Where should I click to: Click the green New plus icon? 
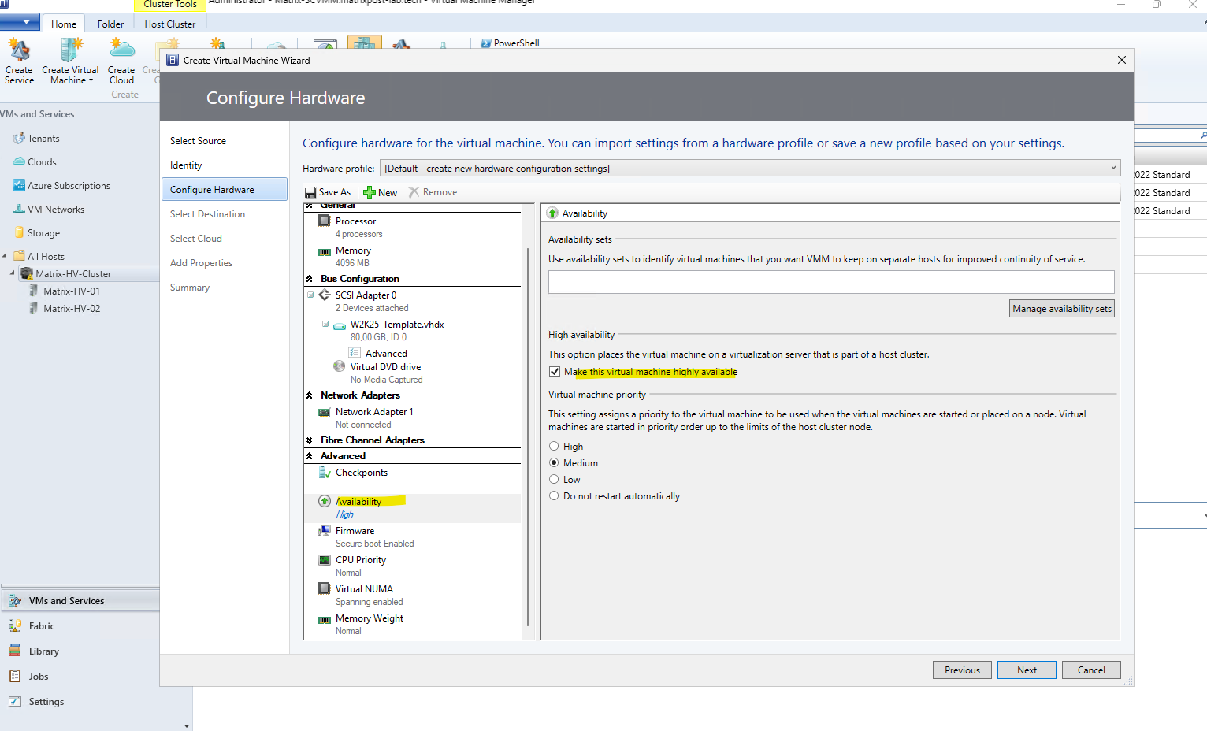pos(369,192)
